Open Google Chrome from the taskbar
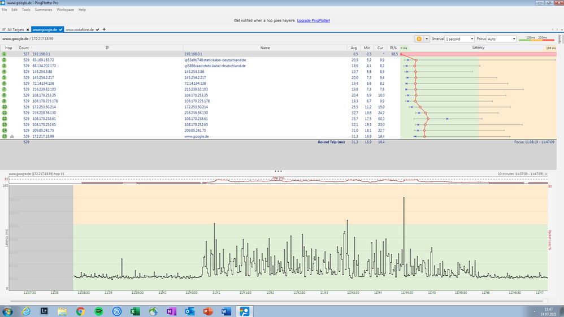Viewport: 564px width, 317px height. [x=80, y=311]
